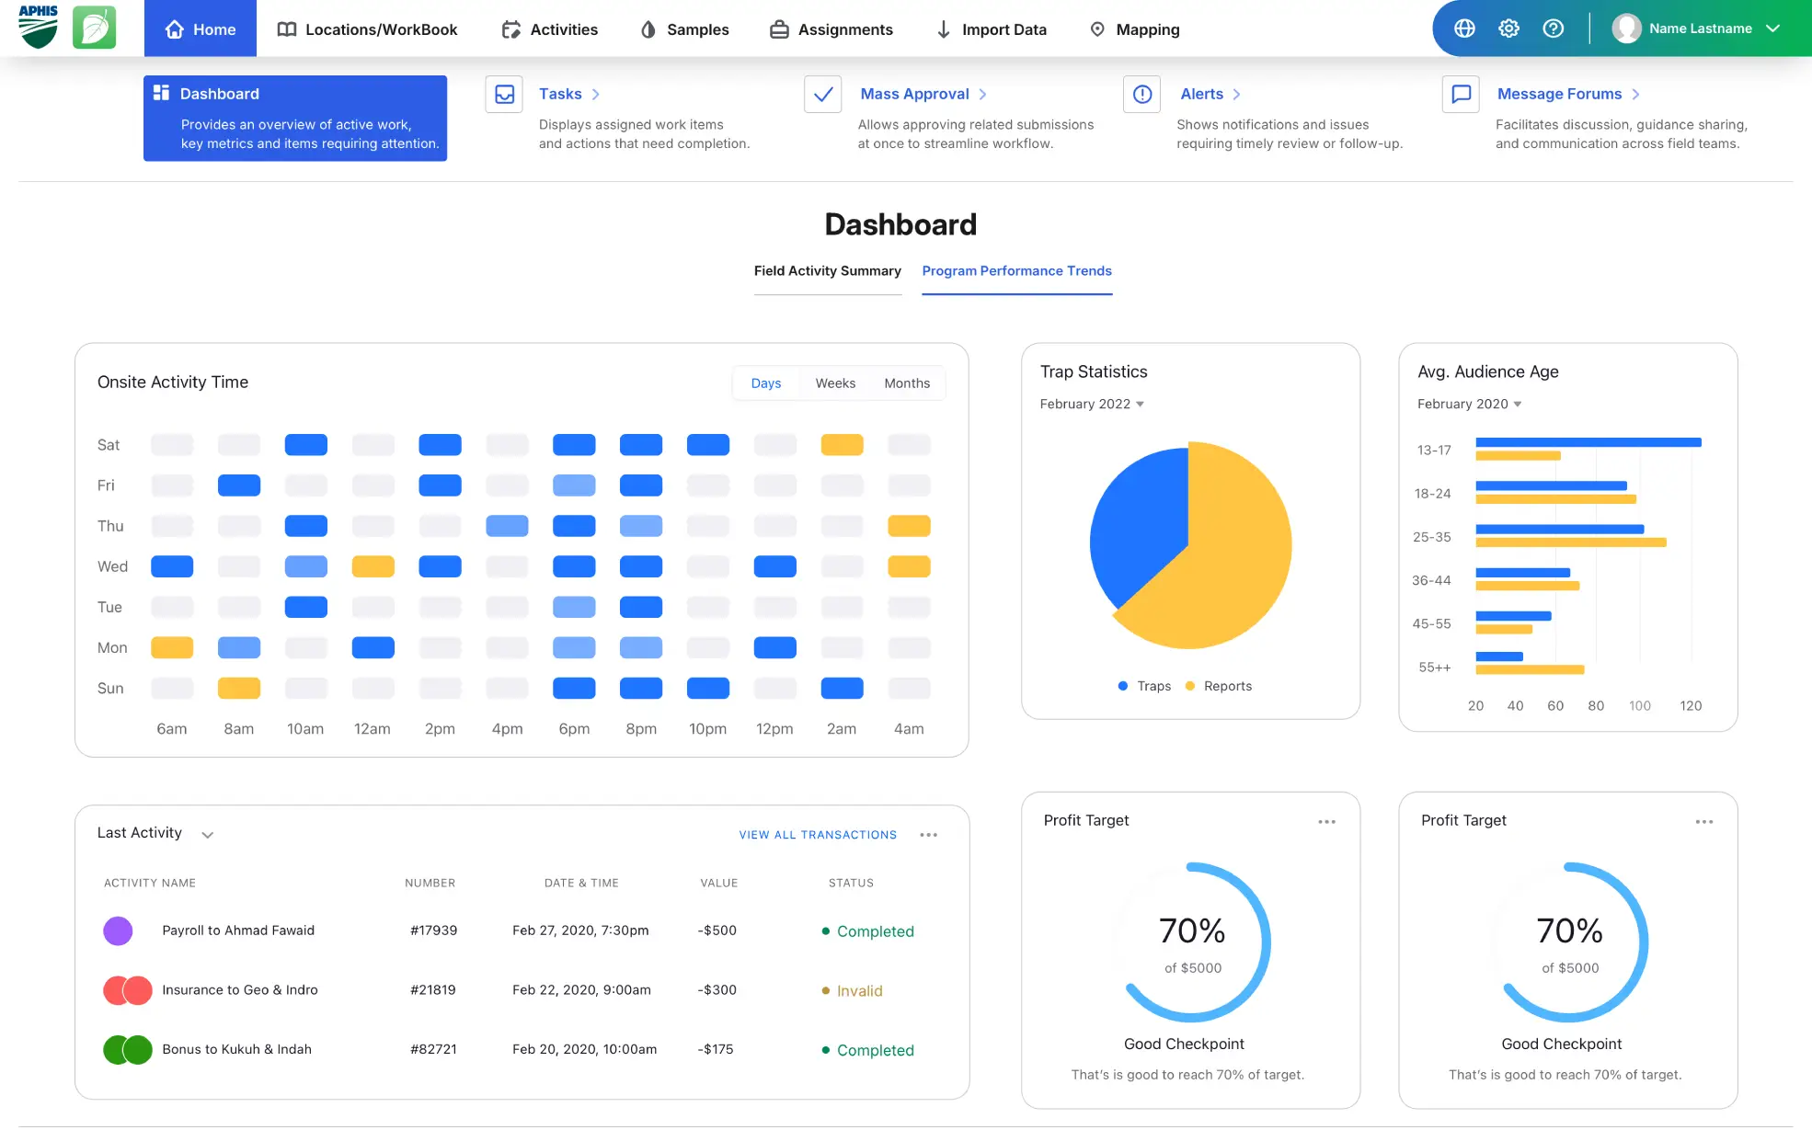The image size is (1812, 1130).
Task: Open Last Activity three-dot options menu
Action: (928, 835)
